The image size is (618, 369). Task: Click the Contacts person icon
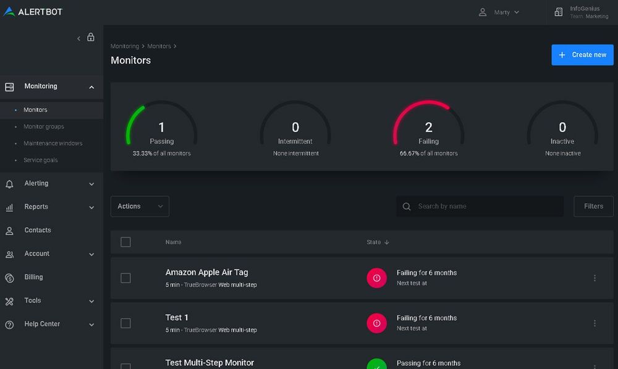(x=9, y=231)
